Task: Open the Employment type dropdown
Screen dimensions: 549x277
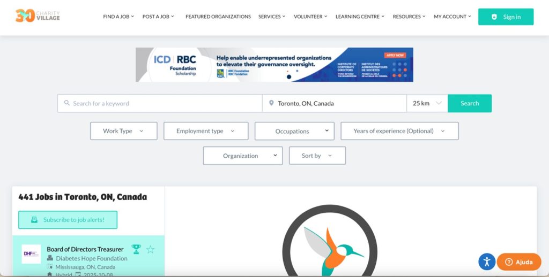Action: pyautogui.click(x=205, y=131)
